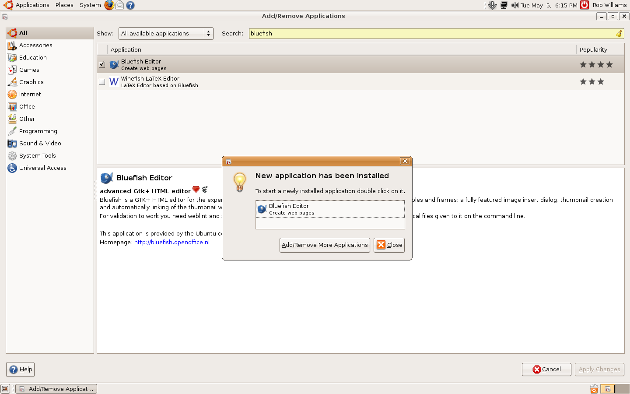This screenshot has width=630, height=394.
Task: Click the Internet category globe icon
Action: coord(12,95)
